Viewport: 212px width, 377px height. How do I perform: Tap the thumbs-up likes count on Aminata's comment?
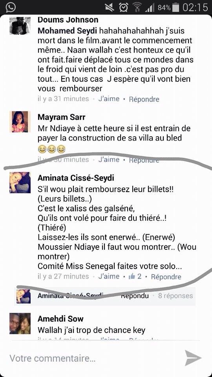click(135, 276)
